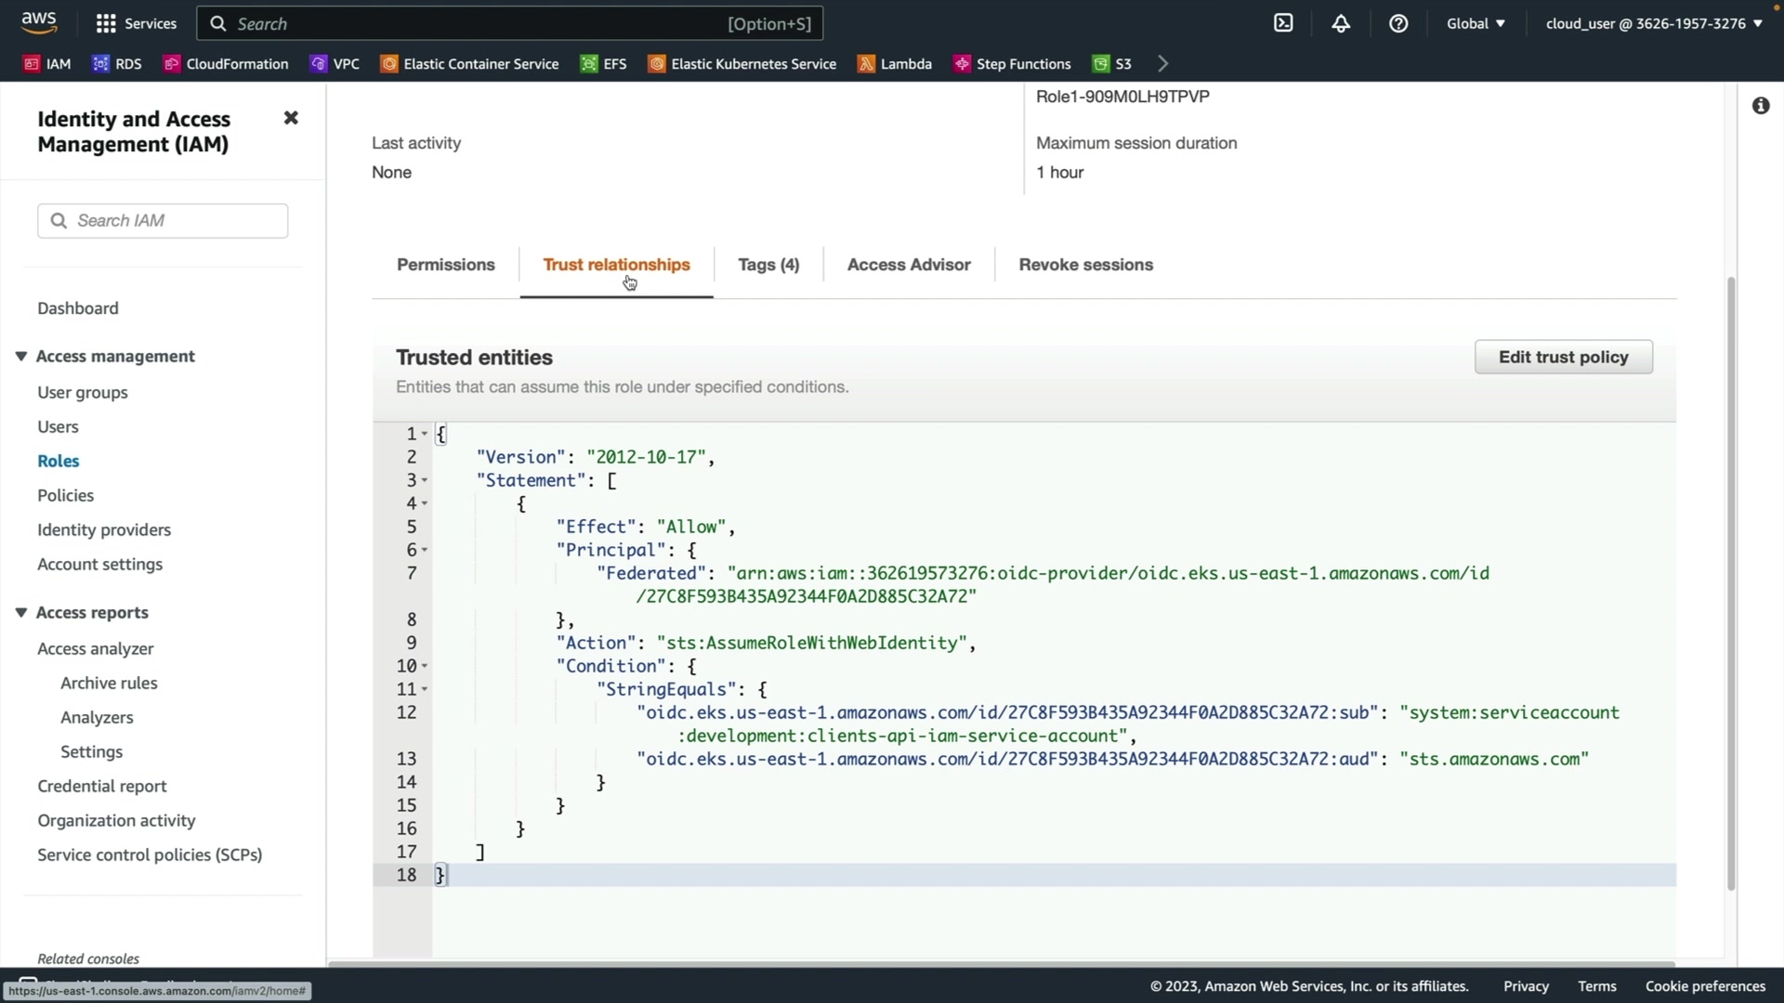Open the CloudShell terminal icon

click(1283, 23)
